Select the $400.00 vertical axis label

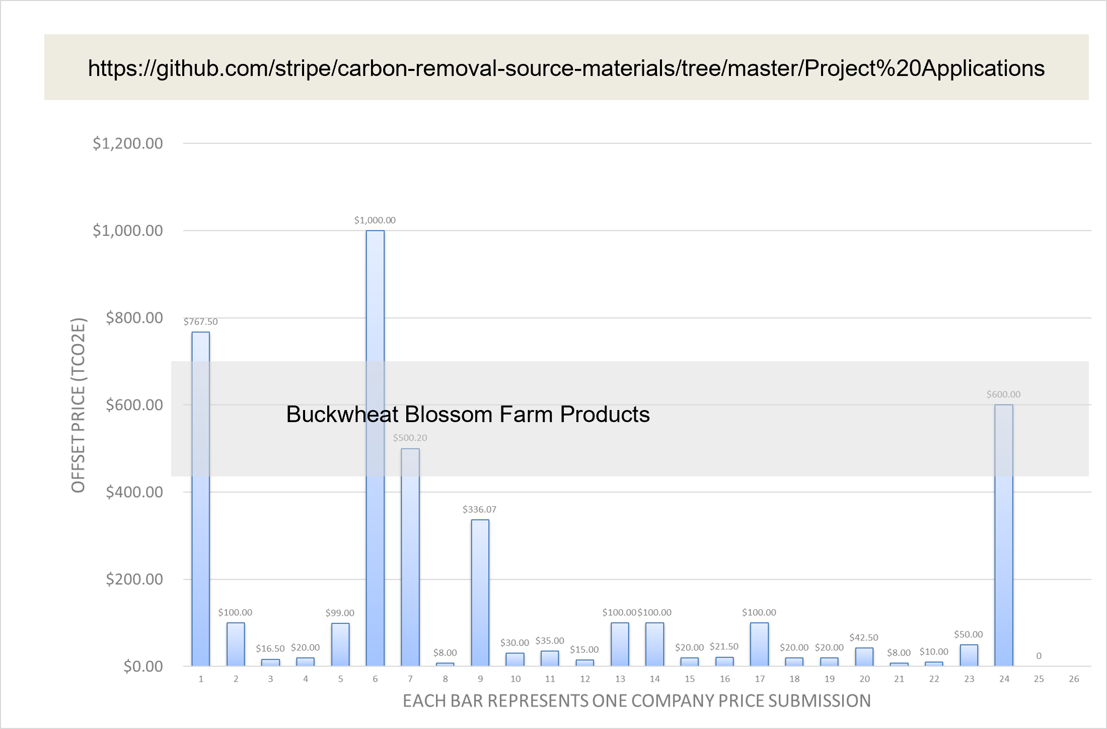click(x=134, y=492)
